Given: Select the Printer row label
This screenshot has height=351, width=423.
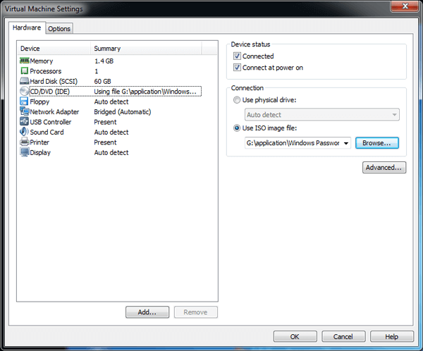Looking at the screenshot, I should pos(39,142).
